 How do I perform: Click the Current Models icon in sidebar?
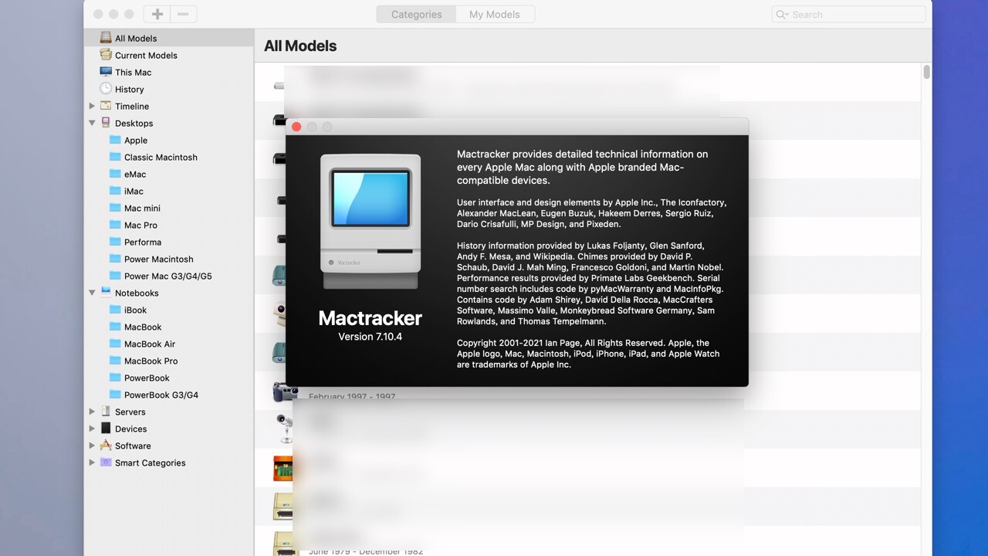coord(106,55)
